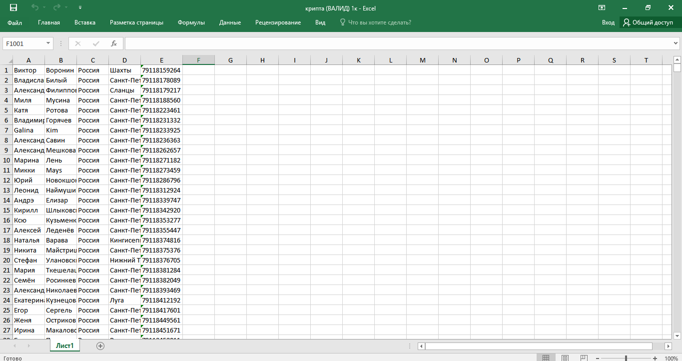Open the Файл menu

[14, 22]
